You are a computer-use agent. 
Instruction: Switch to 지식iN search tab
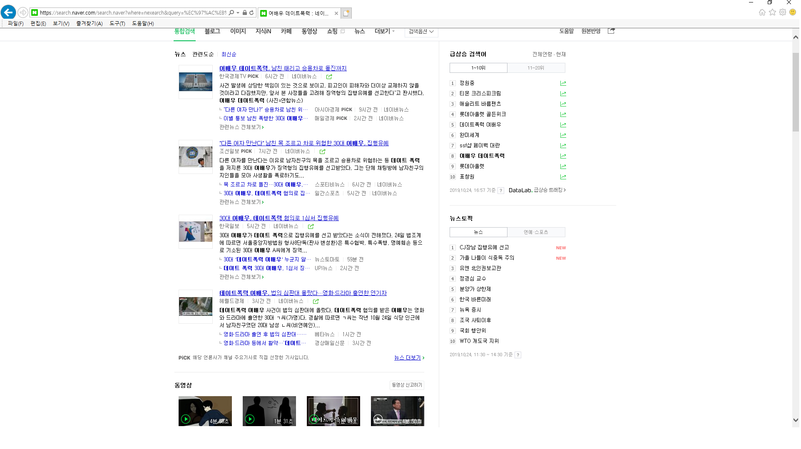pos(263,31)
